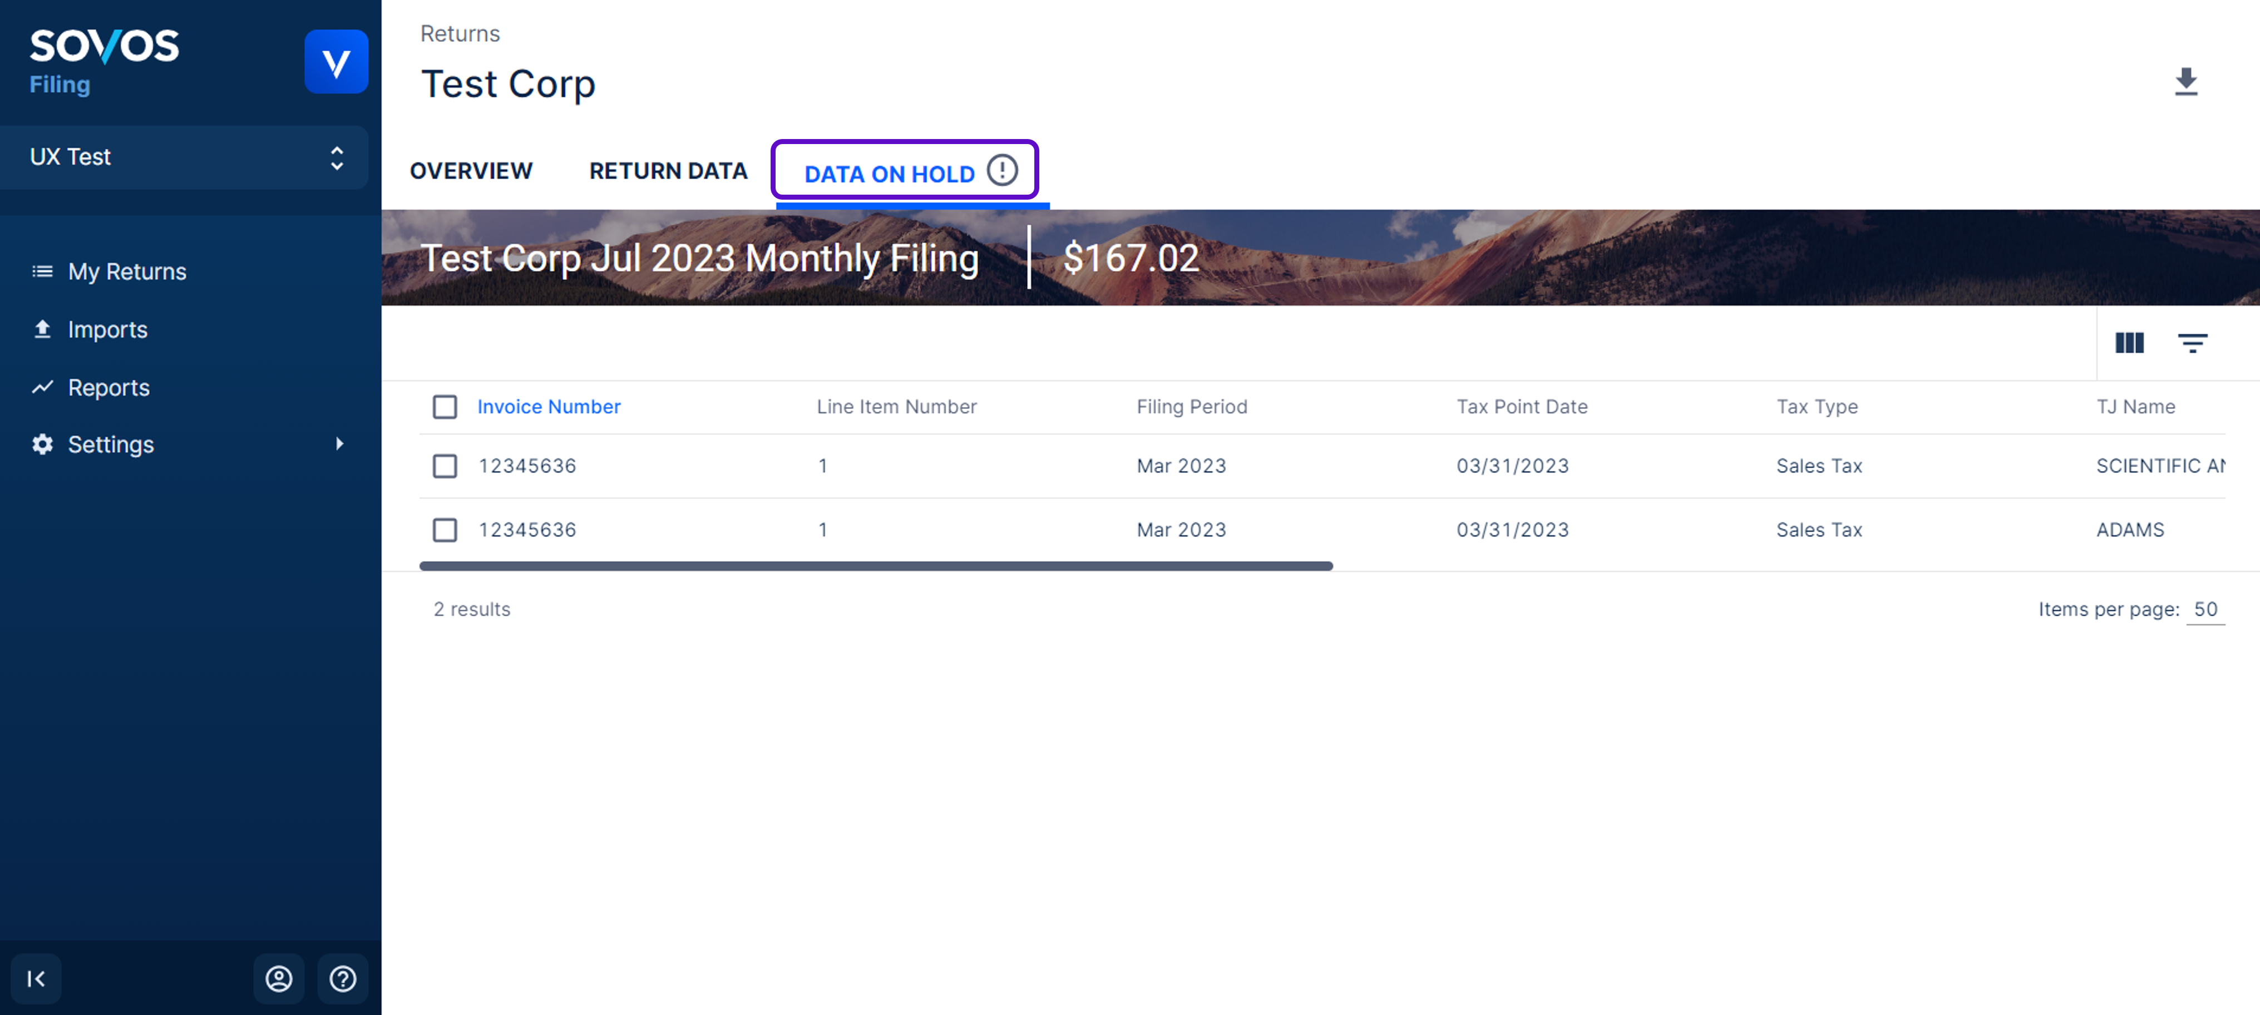The image size is (2260, 1015).
Task: Sort by Invoice Number column header
Action: click(549, 407)
